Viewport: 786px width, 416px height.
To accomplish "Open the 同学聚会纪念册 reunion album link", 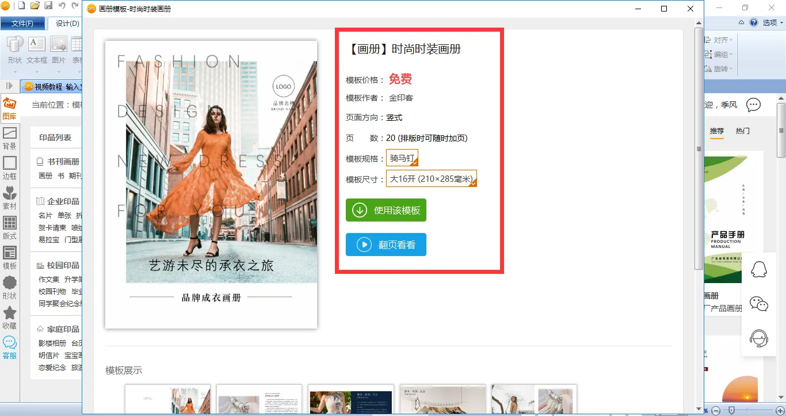I will [60, 303].
